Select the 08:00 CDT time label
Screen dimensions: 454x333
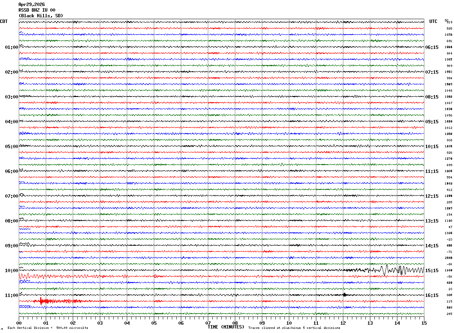tap(12, 221)
